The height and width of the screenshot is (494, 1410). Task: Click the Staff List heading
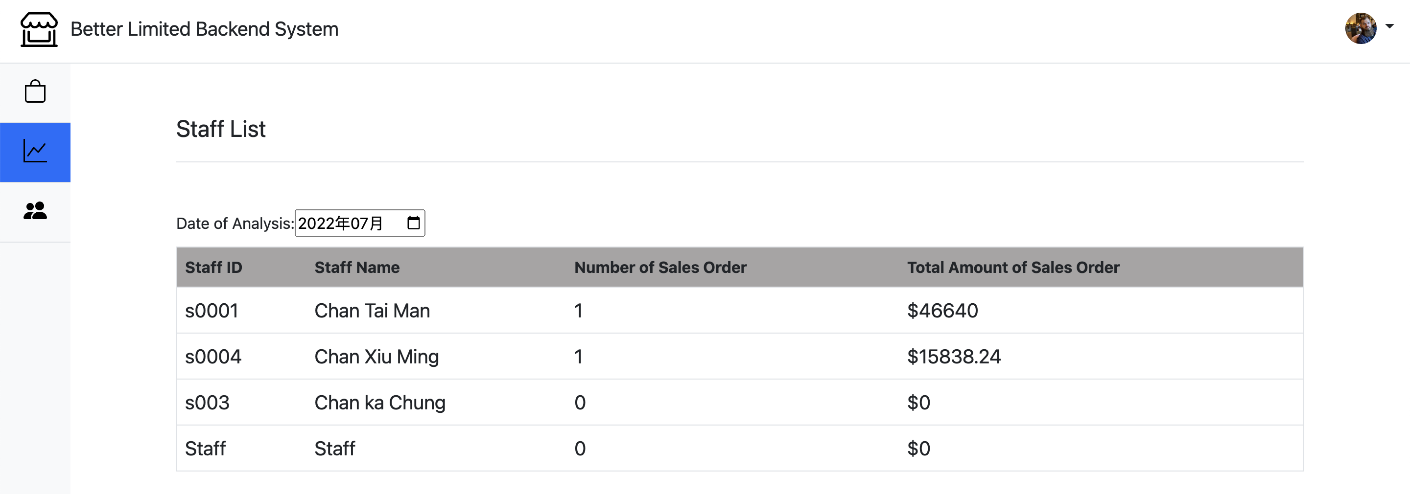221,130
